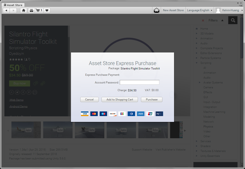Go back with the left arrow button

6,11
